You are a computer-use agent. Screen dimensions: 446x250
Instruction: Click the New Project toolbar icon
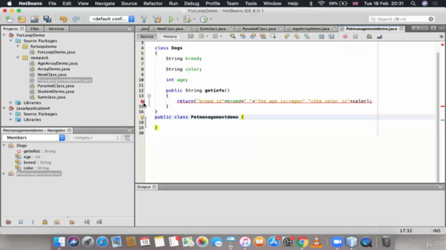tap(22, 19)
